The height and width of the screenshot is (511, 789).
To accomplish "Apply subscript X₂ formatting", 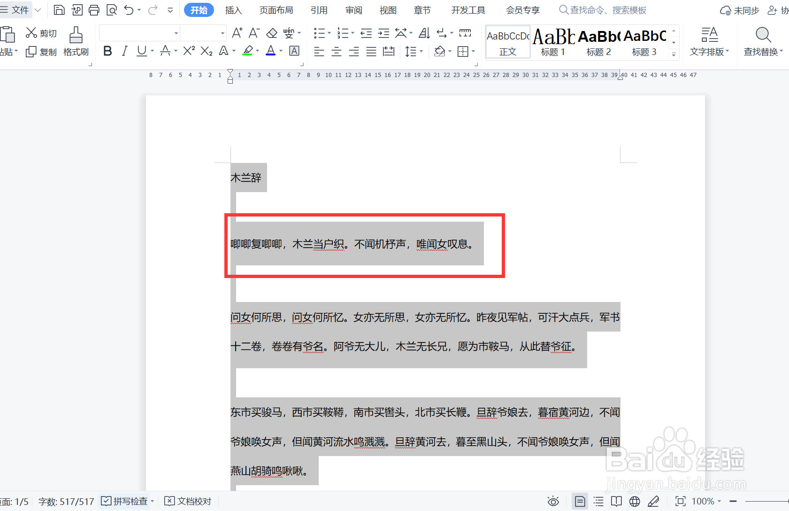I will click(x=207, y=51).
